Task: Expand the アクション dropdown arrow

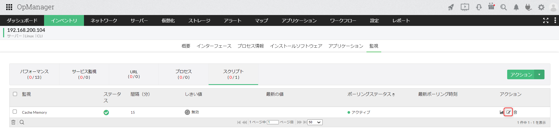Action: pyautogui.click(x=539, y=75)
